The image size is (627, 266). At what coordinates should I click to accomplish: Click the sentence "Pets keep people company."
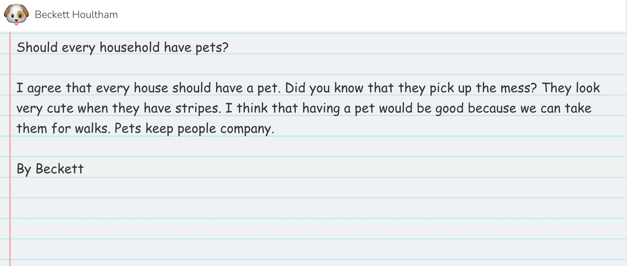[x=194, y=128]
